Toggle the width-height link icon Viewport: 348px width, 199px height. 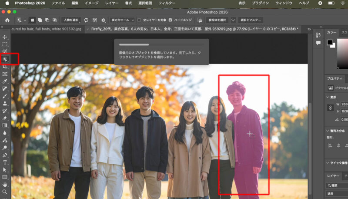pos(331,108)
